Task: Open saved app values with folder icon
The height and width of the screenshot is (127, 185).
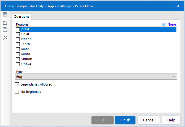Action: [x=5, y=23]
